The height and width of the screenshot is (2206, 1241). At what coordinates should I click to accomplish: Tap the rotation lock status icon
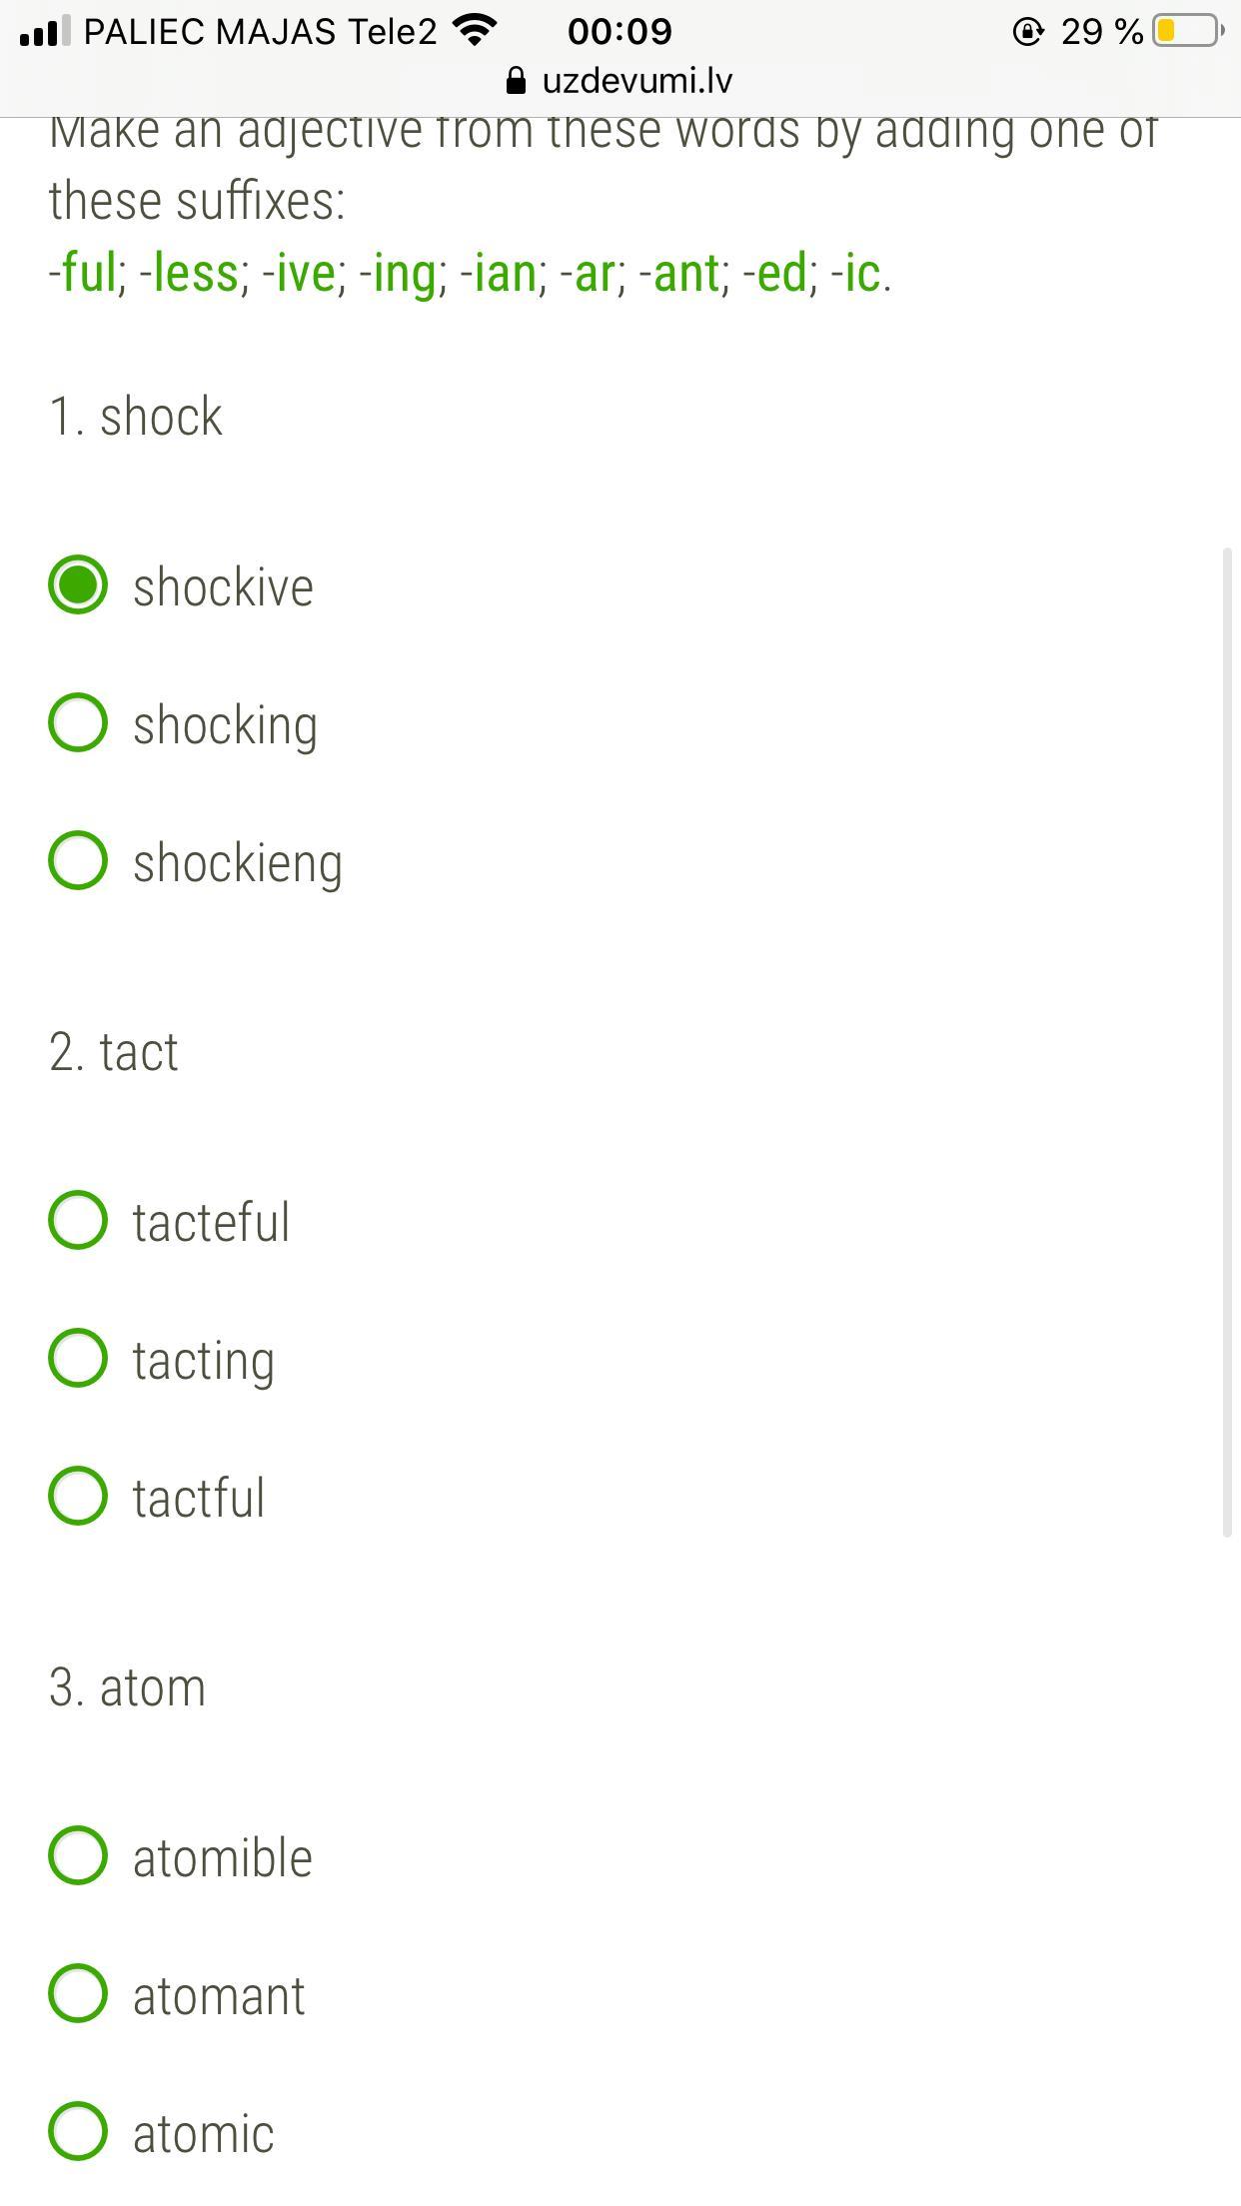pyautogui.click(x=1027, y=32)
